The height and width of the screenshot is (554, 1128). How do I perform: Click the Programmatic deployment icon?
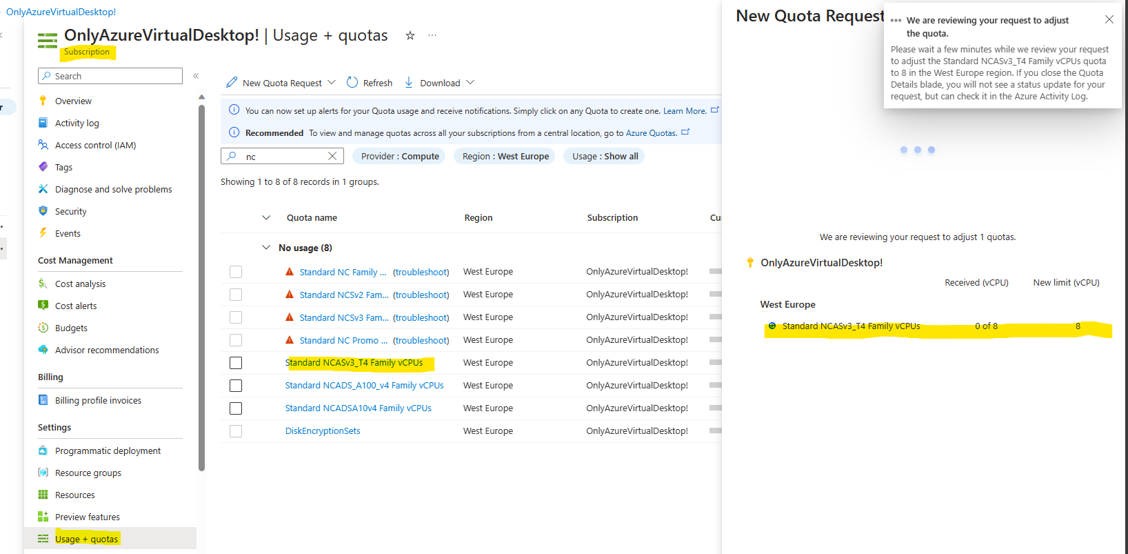pyautogui.click(x=43, y=451)
